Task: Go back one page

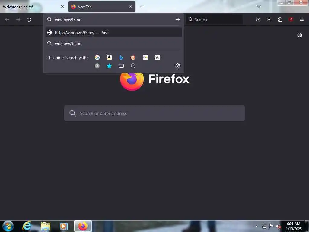Action: point(7,20)
